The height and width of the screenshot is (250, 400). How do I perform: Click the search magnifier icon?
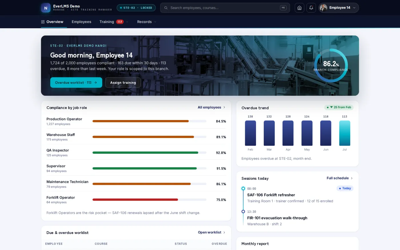coord(166,8)
